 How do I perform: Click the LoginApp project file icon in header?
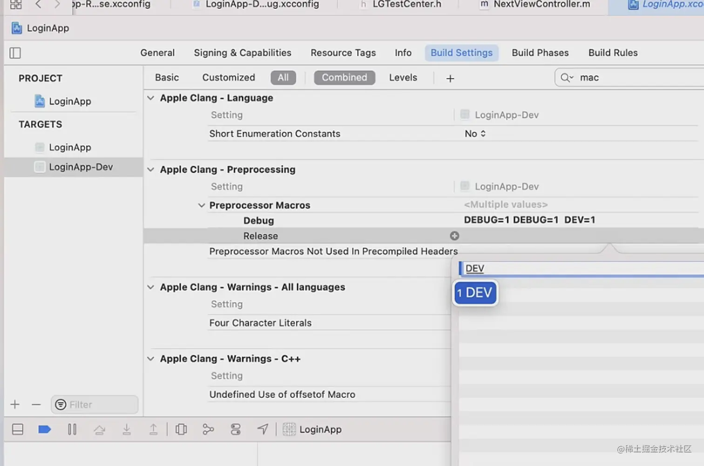pyautogui.click(x=17, y=28)
